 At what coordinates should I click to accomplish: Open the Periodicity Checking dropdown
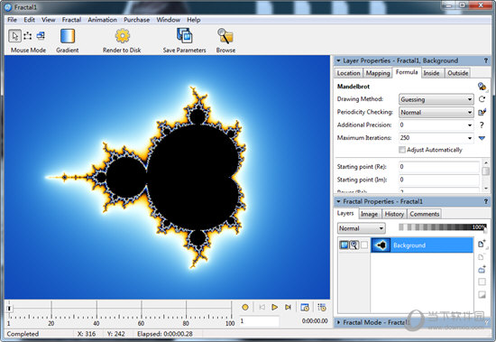click(436, 113)
